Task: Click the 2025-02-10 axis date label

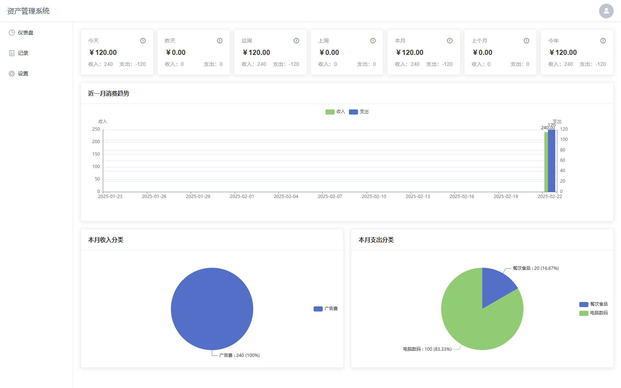Action: pyautogui.click(x=374, y=197)
